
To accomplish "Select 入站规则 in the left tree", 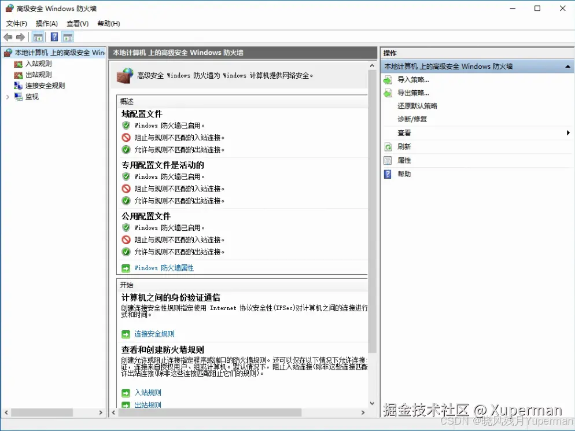I will pos(39,64).
